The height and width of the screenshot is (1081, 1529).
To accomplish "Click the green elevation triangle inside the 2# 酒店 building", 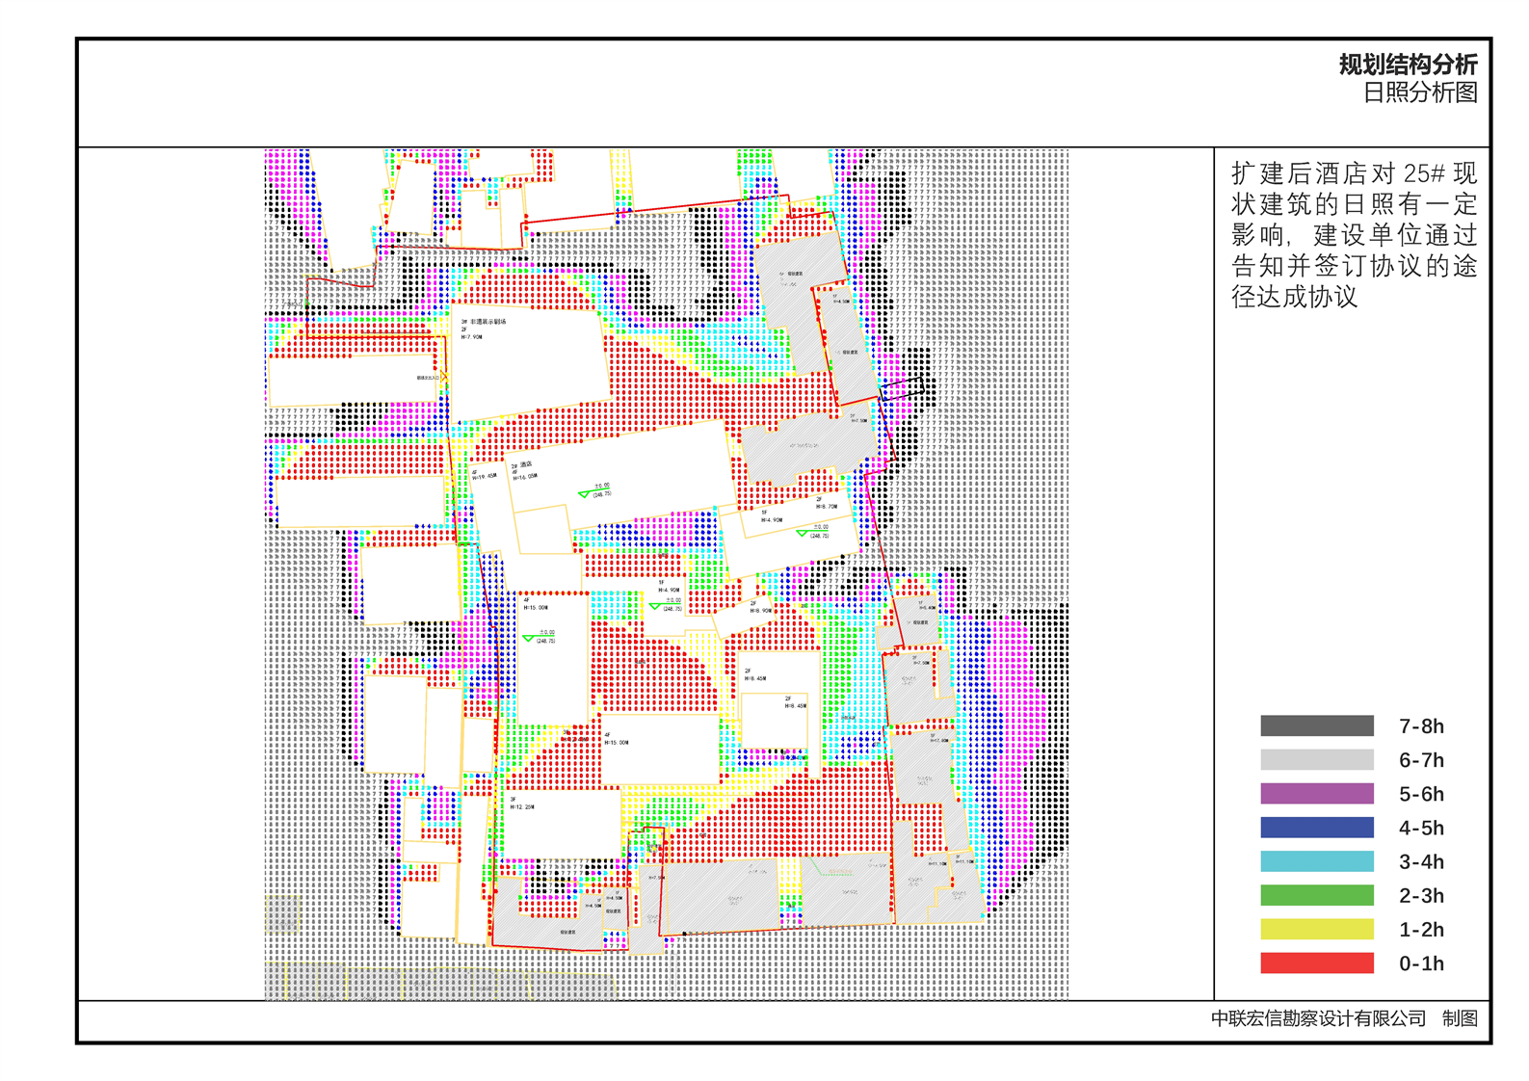I will [x=584, y=494].
